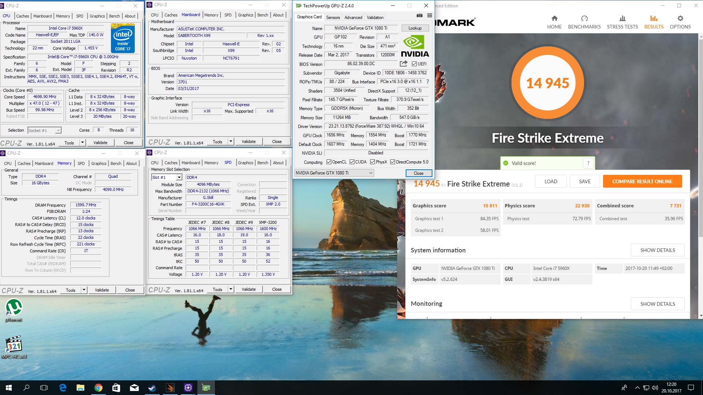This screenshot has height=395, width=703.
Task: Click LOAD button in 3DMark
Action: pyautogui.click(x=551, y=181)
